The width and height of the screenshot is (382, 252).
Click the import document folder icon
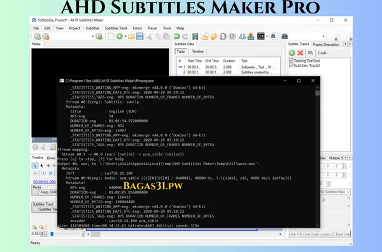[x=205, y=36]
